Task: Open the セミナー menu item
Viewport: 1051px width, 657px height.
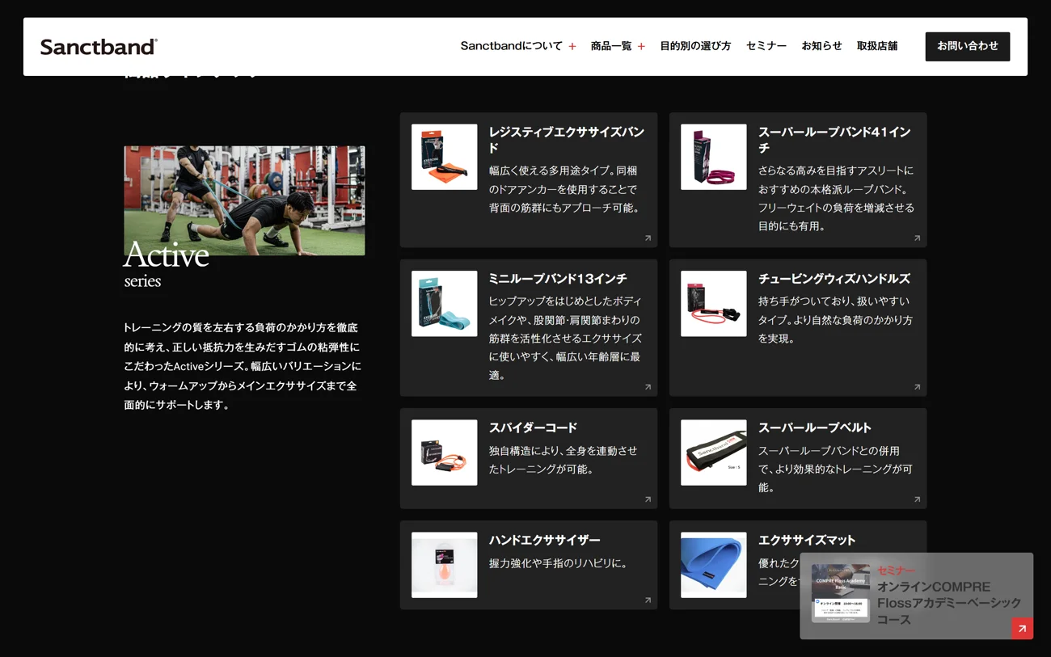Action: pos(766,46)
